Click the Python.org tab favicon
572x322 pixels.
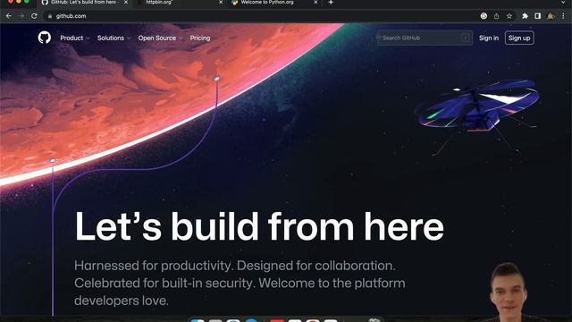tap(235, 2)
